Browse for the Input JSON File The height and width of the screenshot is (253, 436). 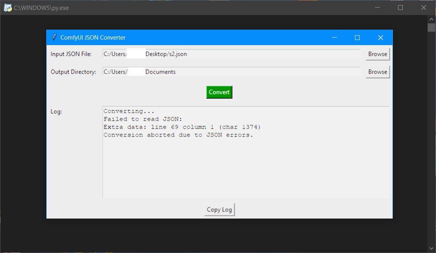377,54
